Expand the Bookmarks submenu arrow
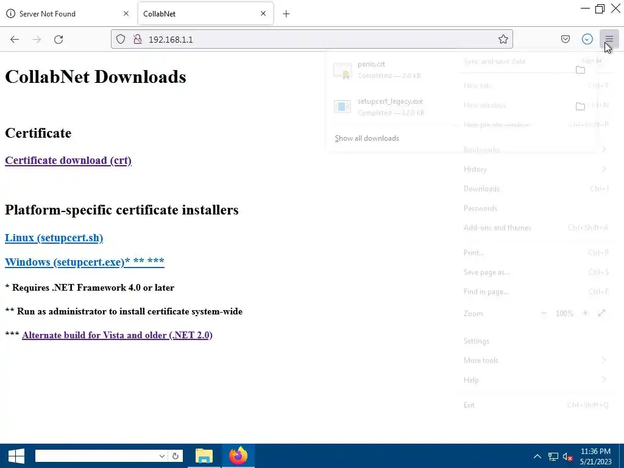 pyautogui.click(x=604, y=150)
